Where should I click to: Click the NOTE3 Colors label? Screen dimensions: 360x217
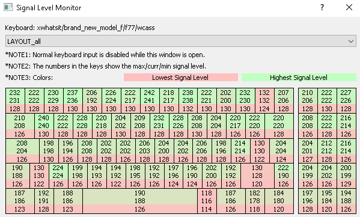pyautogui.click(x=29, y=78)
